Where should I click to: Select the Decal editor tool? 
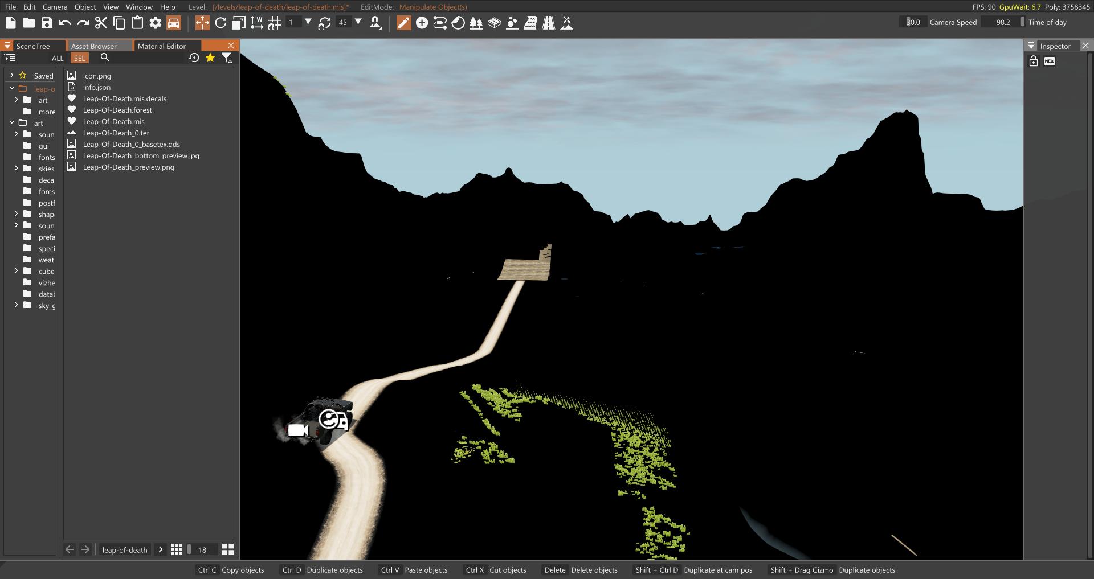[x=458, y=23]
